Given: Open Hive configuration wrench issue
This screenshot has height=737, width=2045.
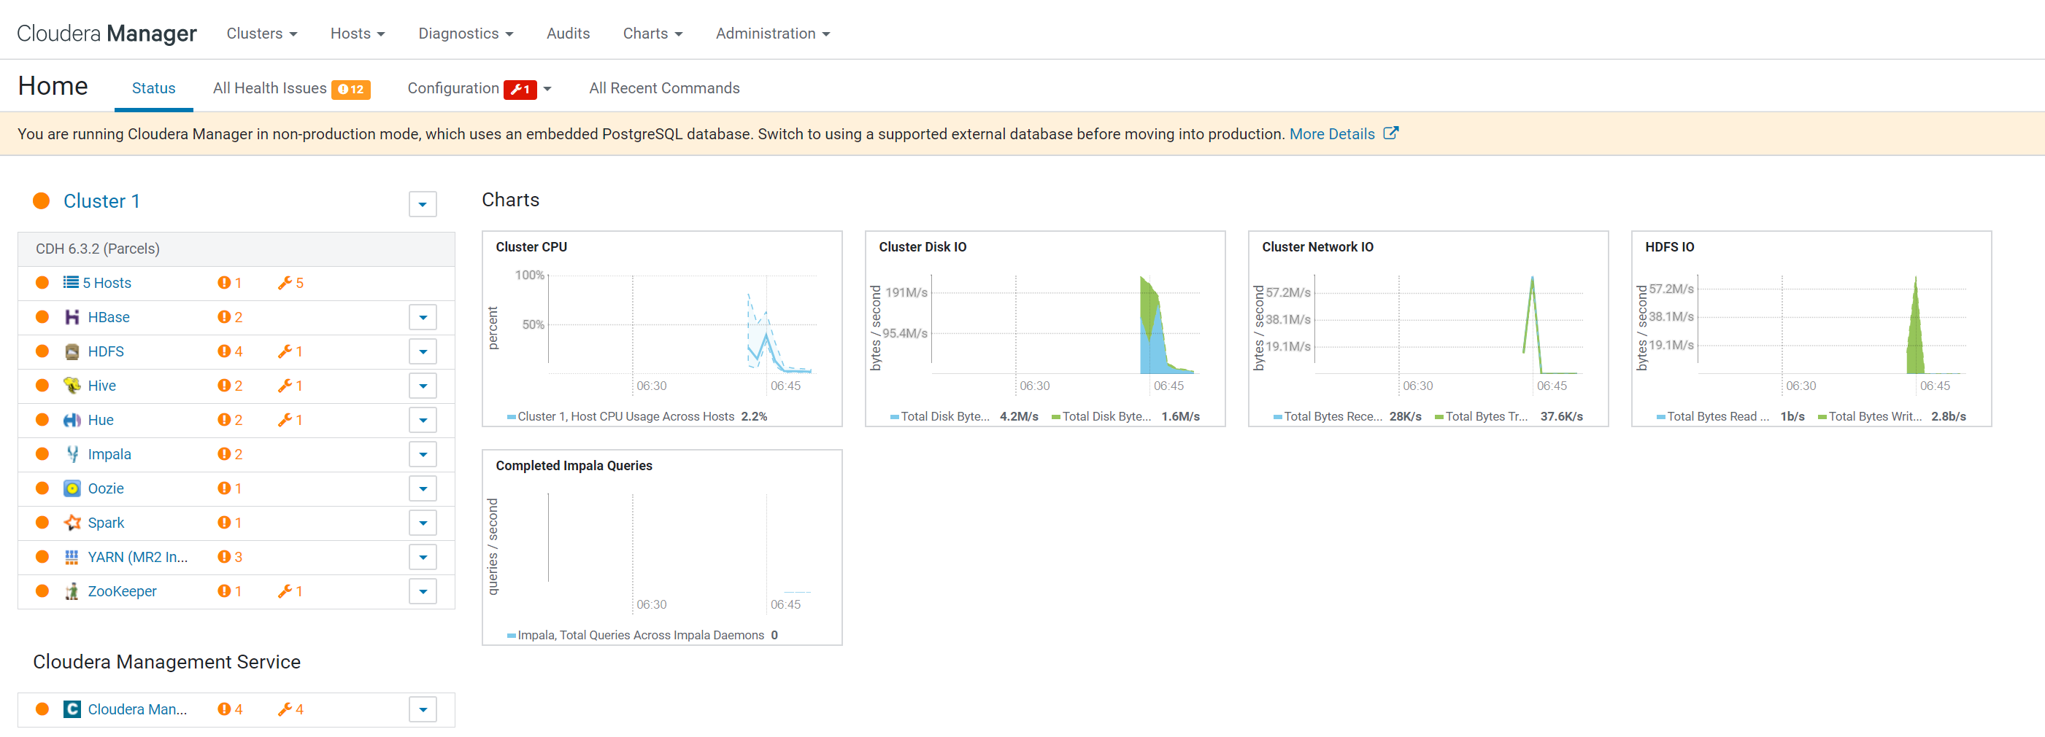Looking at the screenshot, I should pos(290,386).
